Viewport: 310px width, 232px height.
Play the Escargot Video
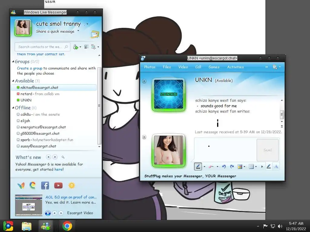(48, 213)
